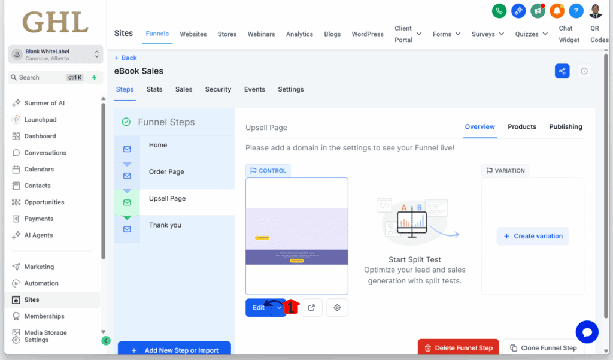Click the sidebar Search field
This screenshot has width=613, height=360.
click(47, 77)
